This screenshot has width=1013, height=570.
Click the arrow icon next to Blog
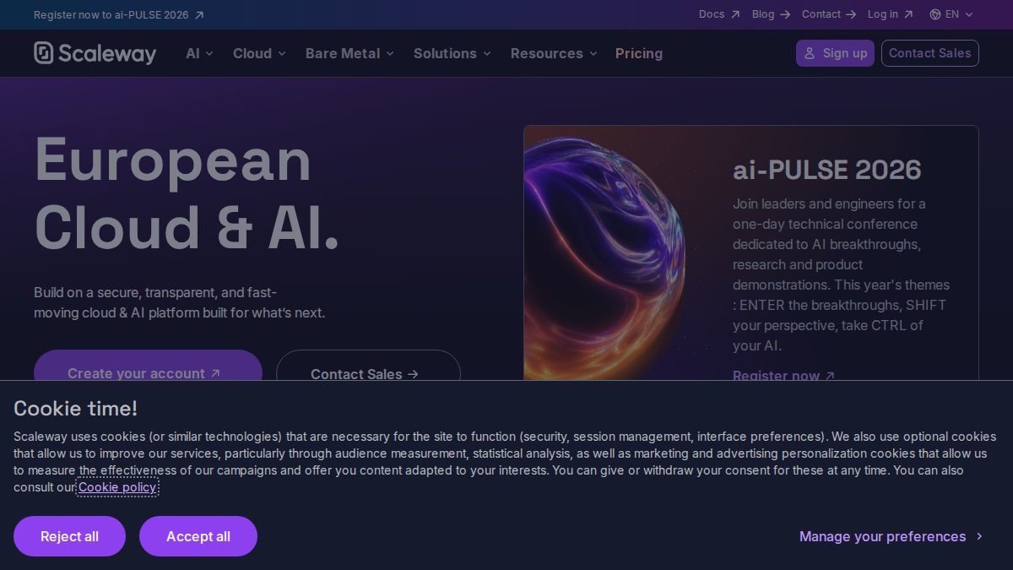pyautogui.click(x=785, y=14)
